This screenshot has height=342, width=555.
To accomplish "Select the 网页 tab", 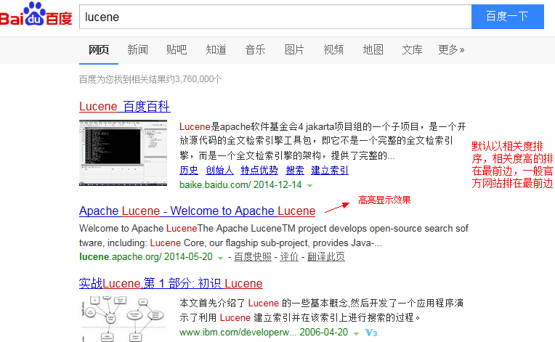I will (99, 50).
